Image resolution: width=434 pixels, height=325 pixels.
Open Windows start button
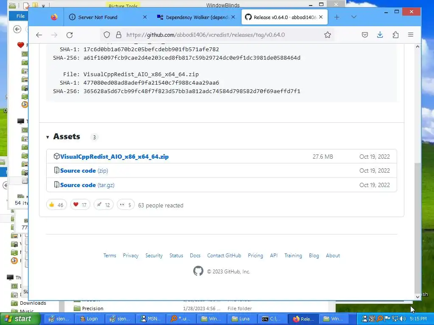(20, 319)
